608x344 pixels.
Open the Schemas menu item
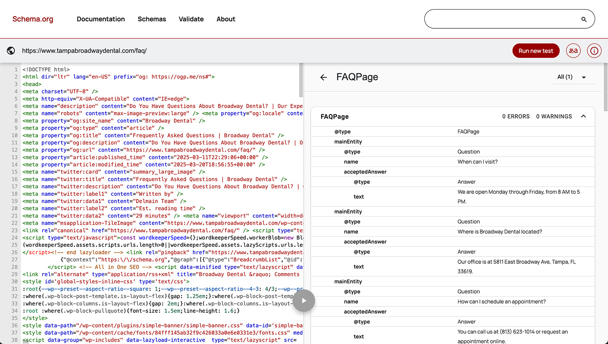pos(152,19)
